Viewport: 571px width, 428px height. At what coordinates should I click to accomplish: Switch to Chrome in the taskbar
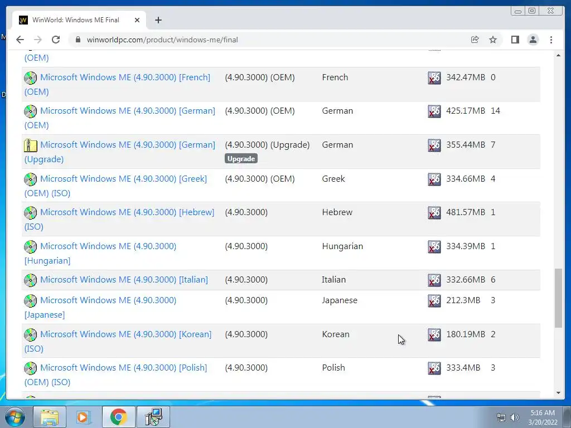tap(118, 417)
